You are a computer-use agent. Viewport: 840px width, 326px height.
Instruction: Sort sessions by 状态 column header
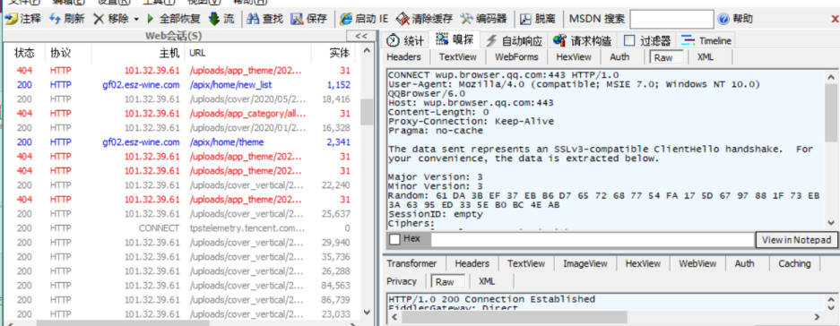click(x=24, y=53)
